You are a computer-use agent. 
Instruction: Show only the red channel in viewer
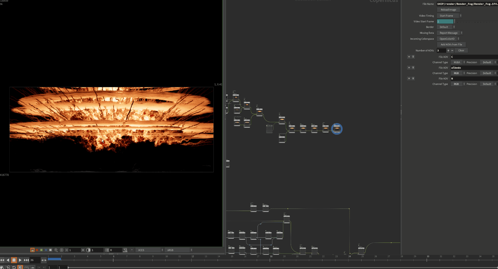(37, 250)
